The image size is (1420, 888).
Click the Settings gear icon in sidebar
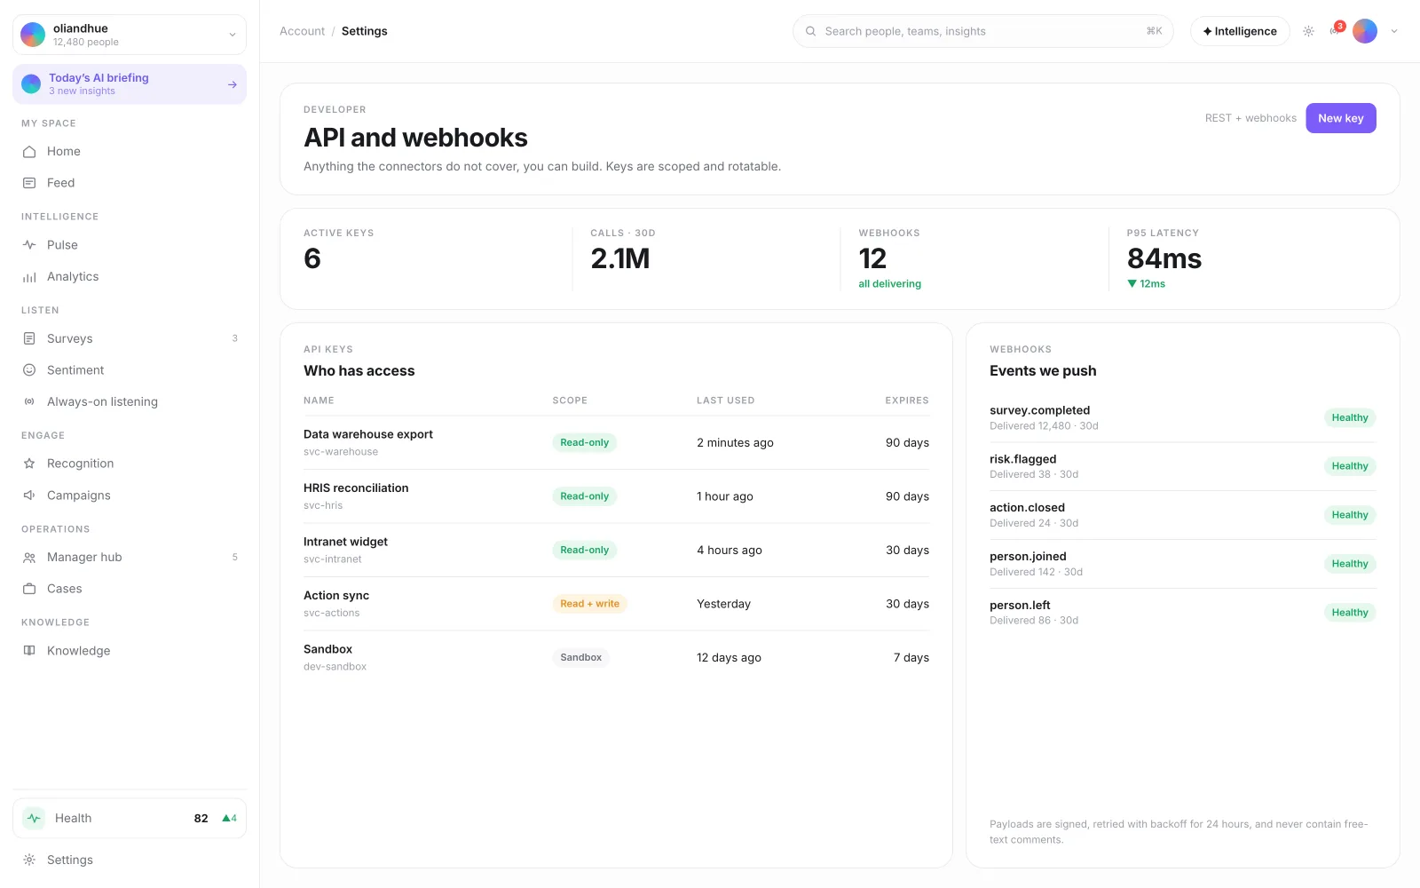pos(29,860)
